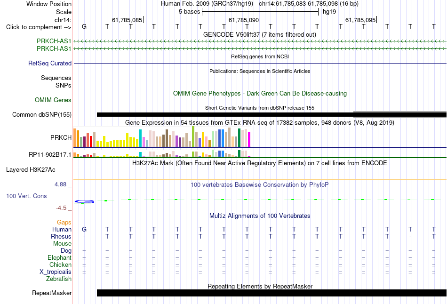This screenshot has width=447, height=304.
Task: Click the upper PRKCH-AS1 transcript label
Action: (x=54, y=41)
